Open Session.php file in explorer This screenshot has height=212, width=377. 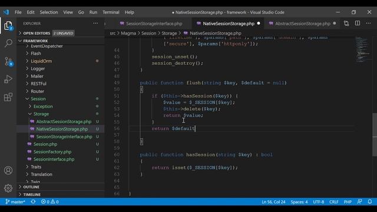pos(45,144)
